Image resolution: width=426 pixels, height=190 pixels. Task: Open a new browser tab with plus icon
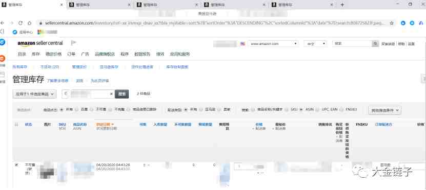(342, 5)
